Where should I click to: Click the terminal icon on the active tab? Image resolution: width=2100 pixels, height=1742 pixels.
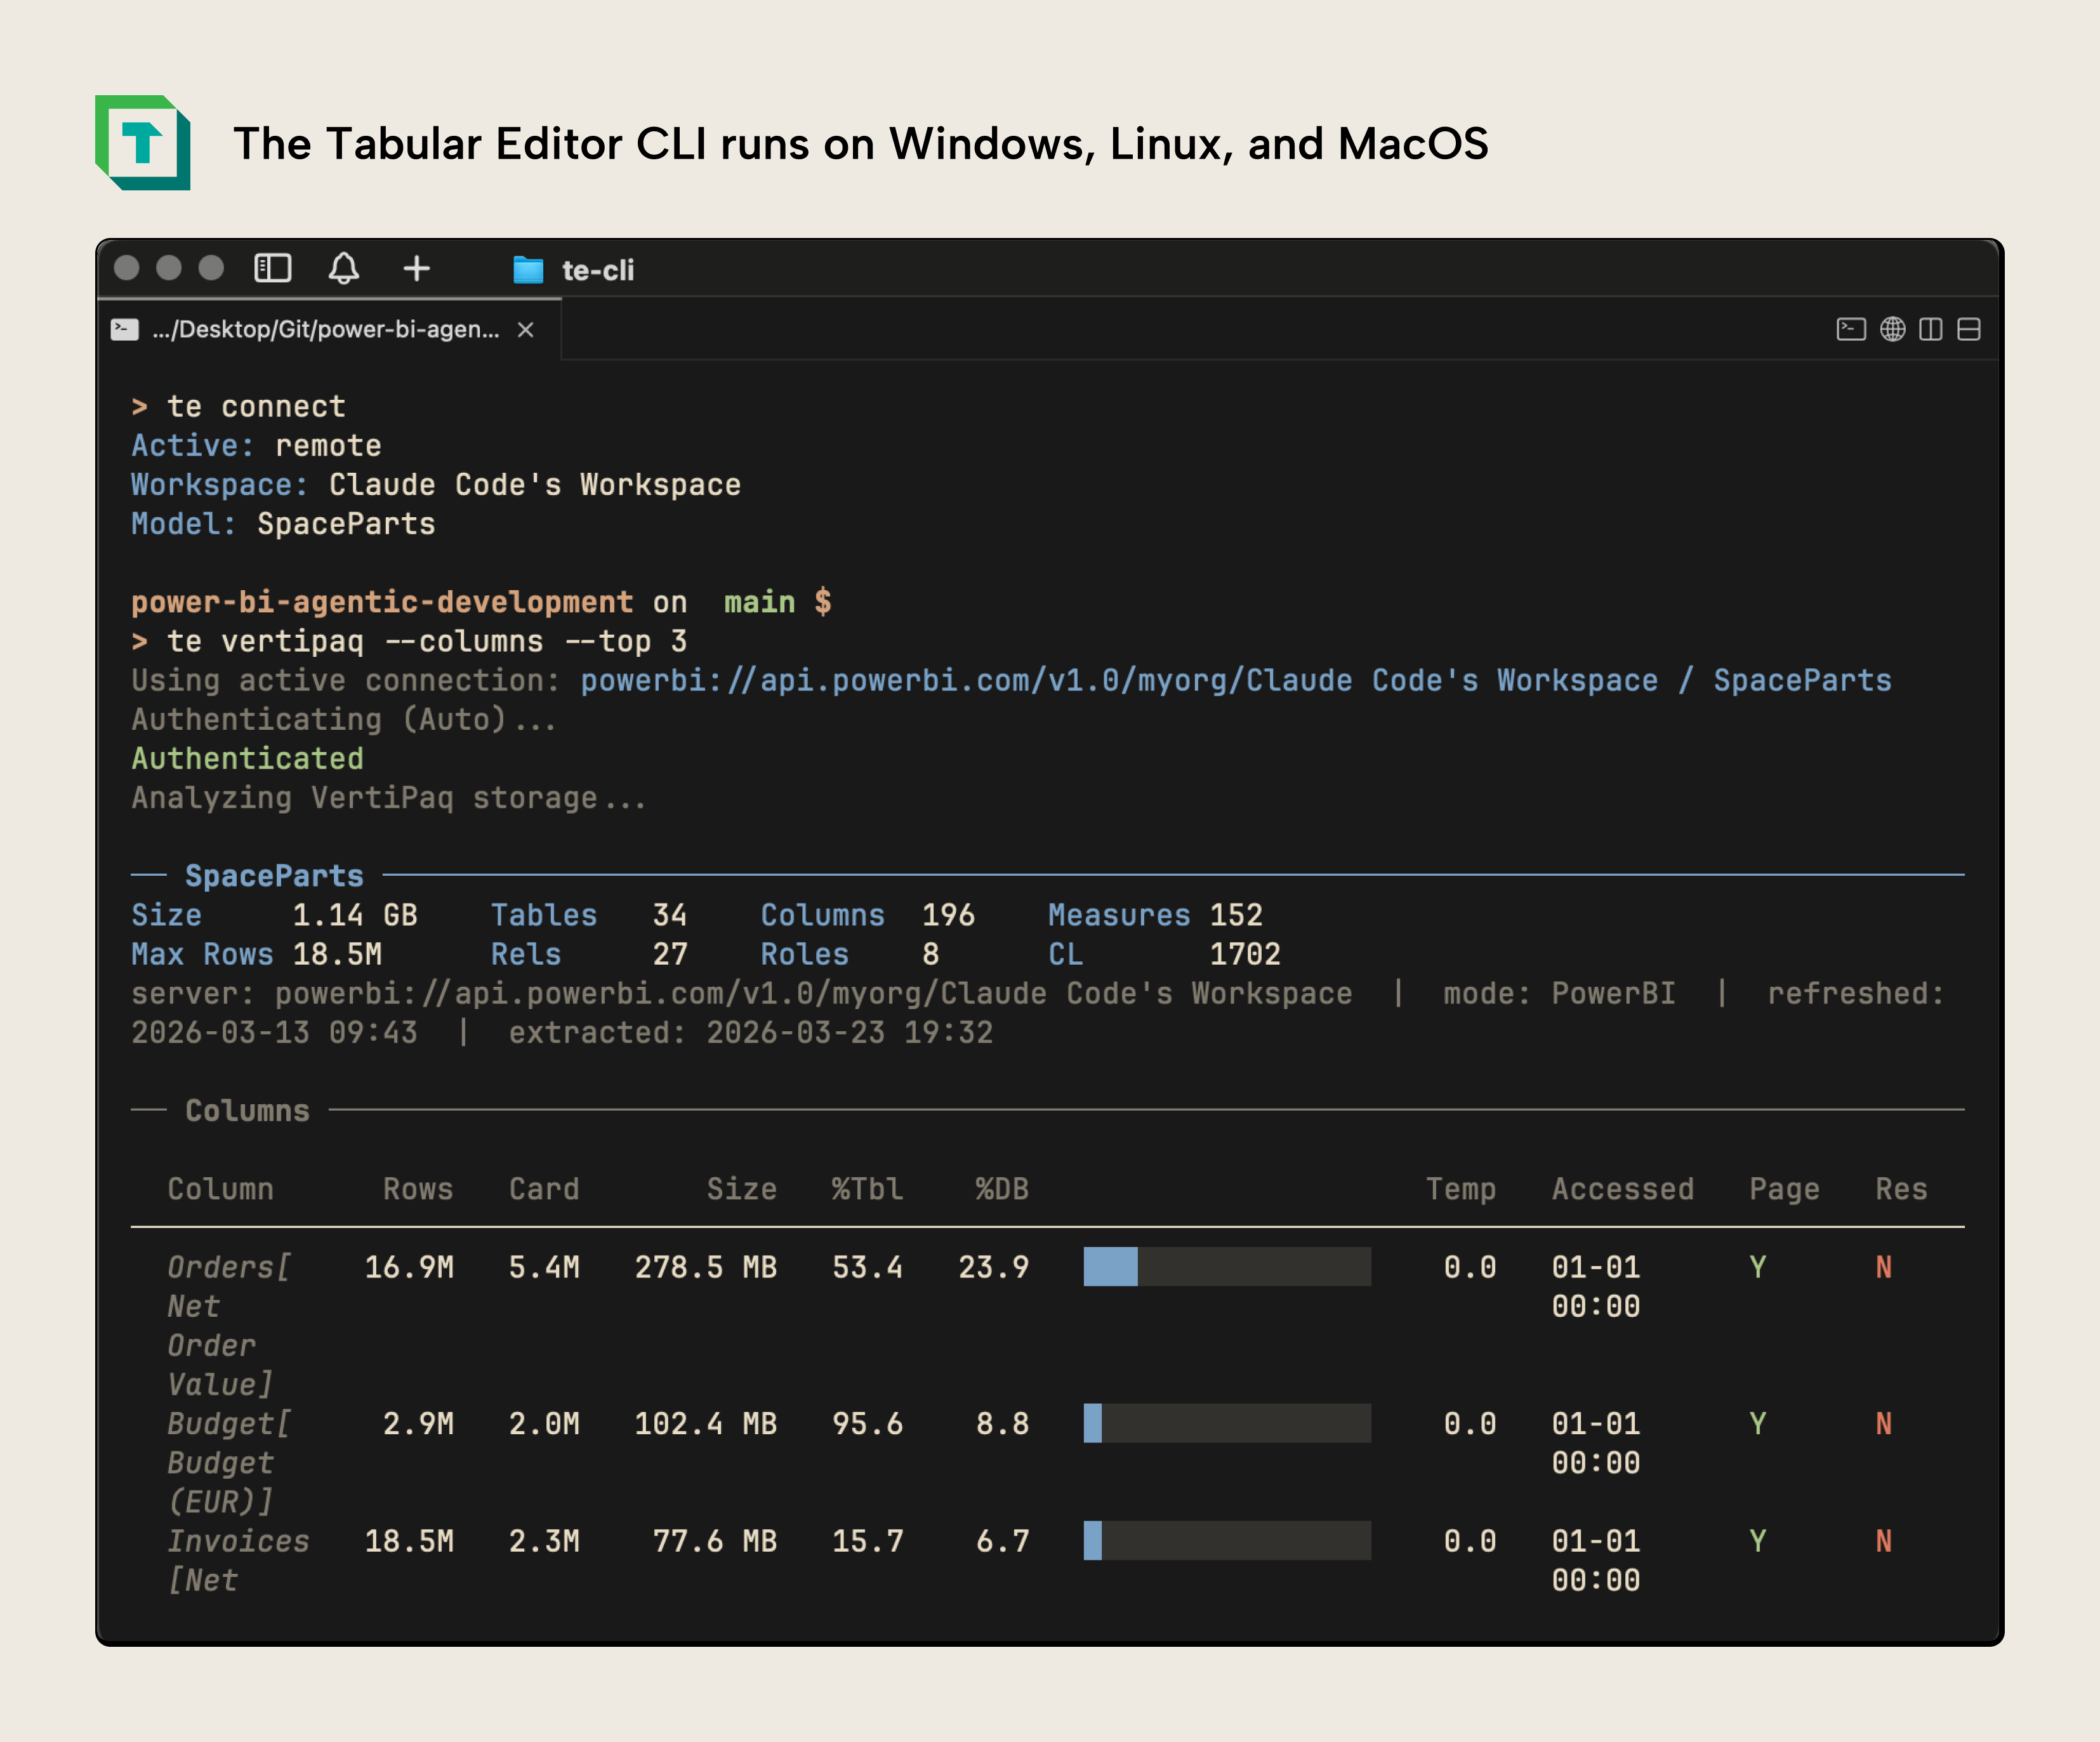[124, 328]
